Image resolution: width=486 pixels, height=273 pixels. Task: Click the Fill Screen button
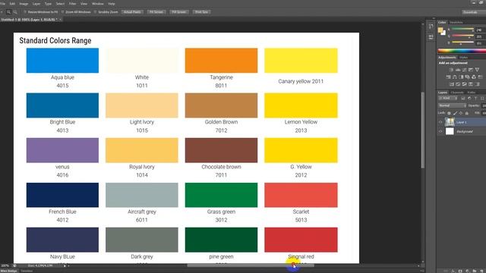179,12
